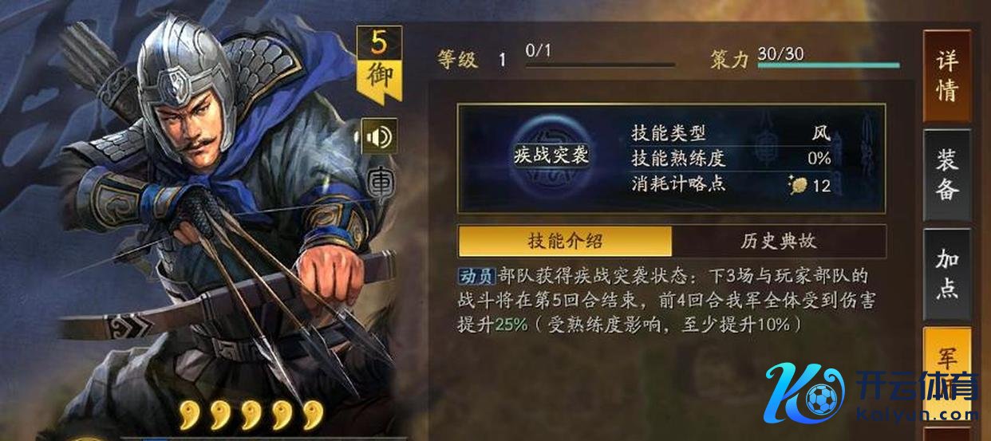This screenshot has height=441, width=991.
Task: Switch to the 装备 equipment tab
Action: pos(946,175)
